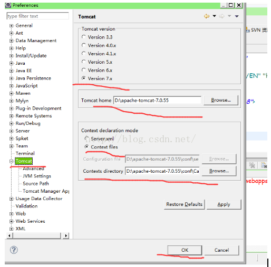The height and width of the screenshot is (267, 271).
Task: Click Browse for Contexts directory
Action: pos(219,171)
